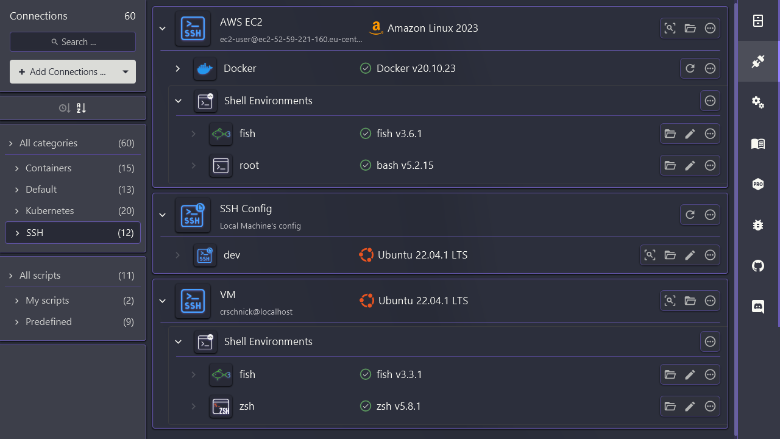Click the Docker whale icon
This screenshot has height=439, width=780.
(205, 68)
